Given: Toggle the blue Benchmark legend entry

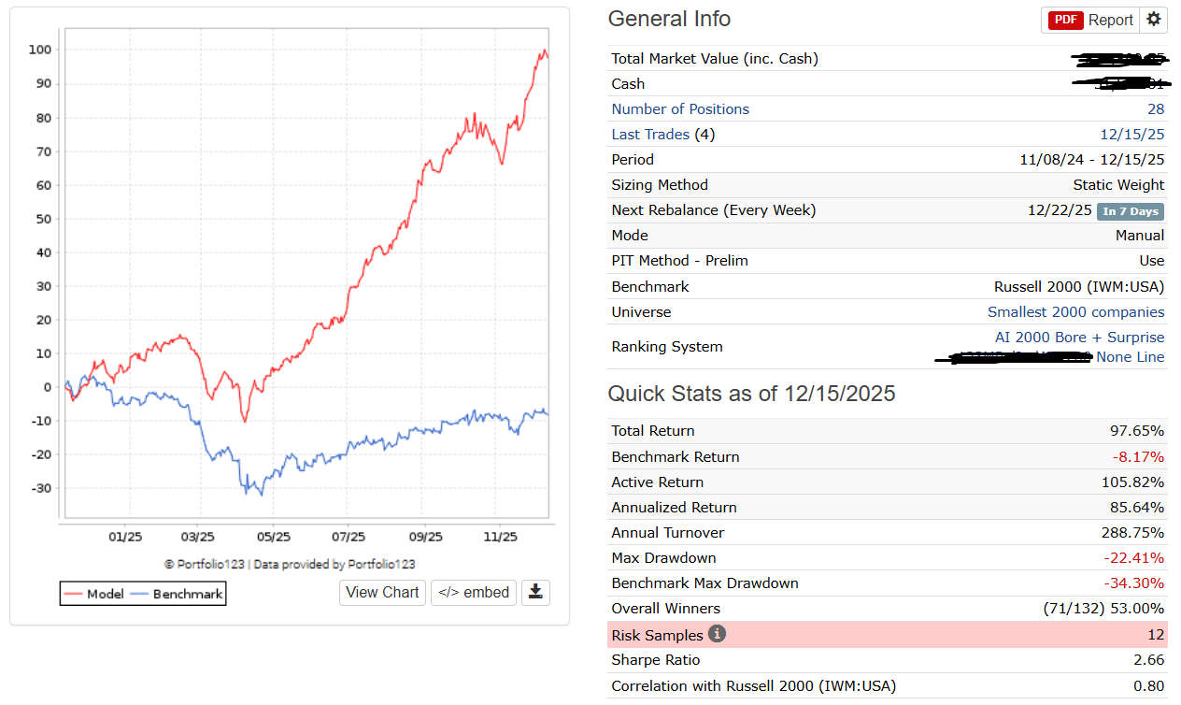Looking at the screenshot, I should pos(178,594).
